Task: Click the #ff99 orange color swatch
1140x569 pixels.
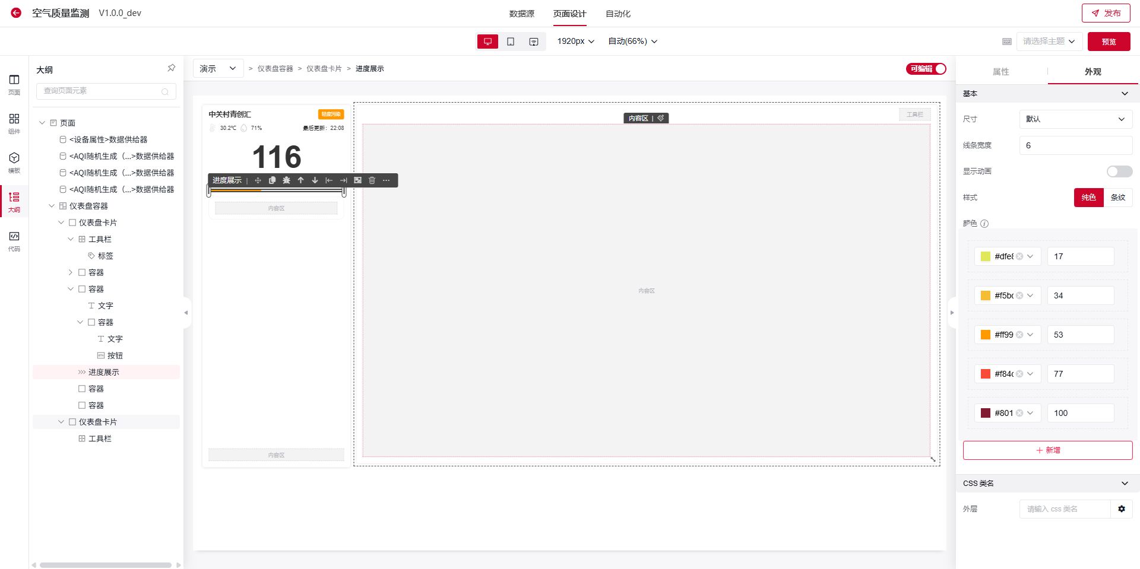Action: [x=986, y=335]
